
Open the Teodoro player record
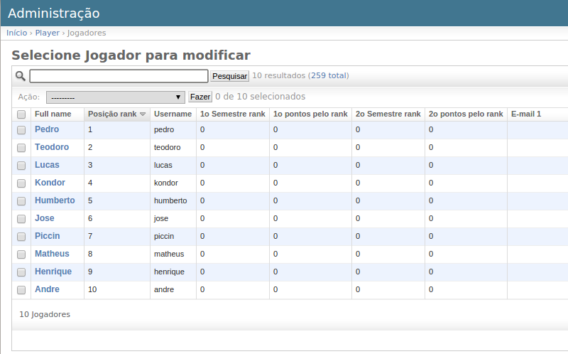pos(52,147)
